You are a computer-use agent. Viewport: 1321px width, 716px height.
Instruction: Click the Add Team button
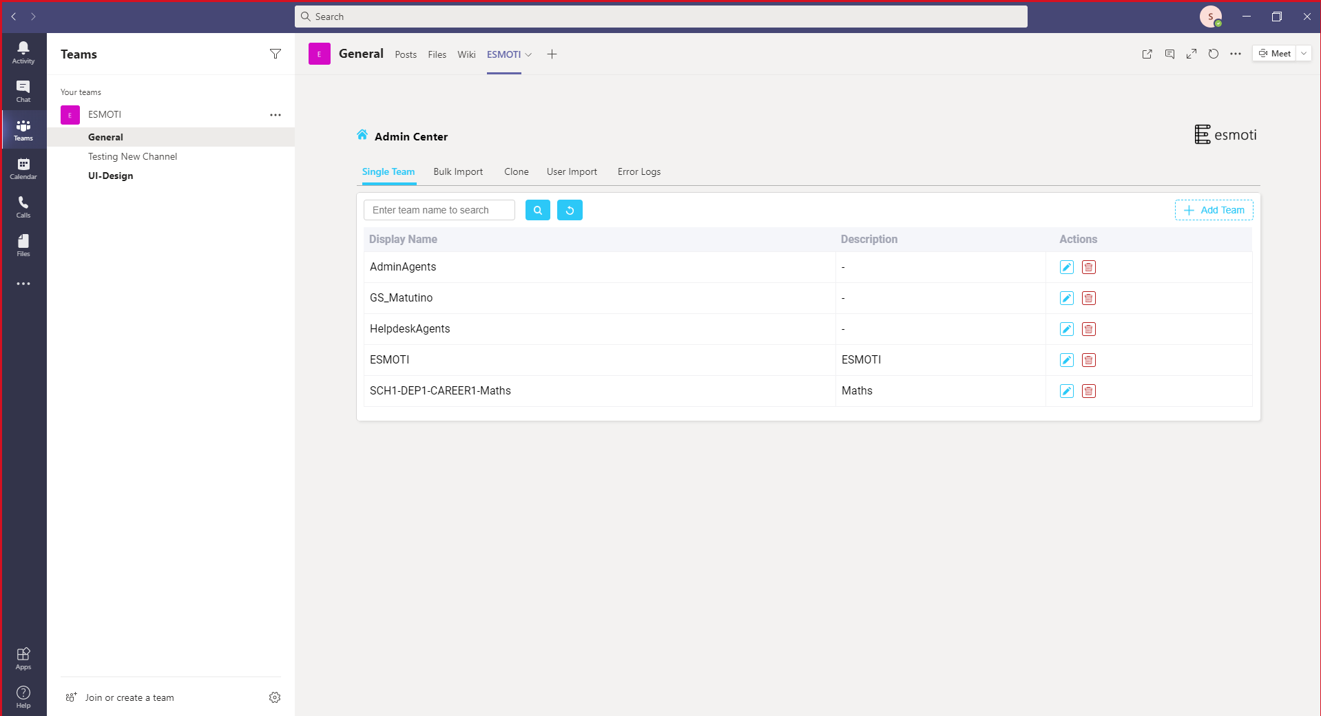click(x=1214, y=210)
